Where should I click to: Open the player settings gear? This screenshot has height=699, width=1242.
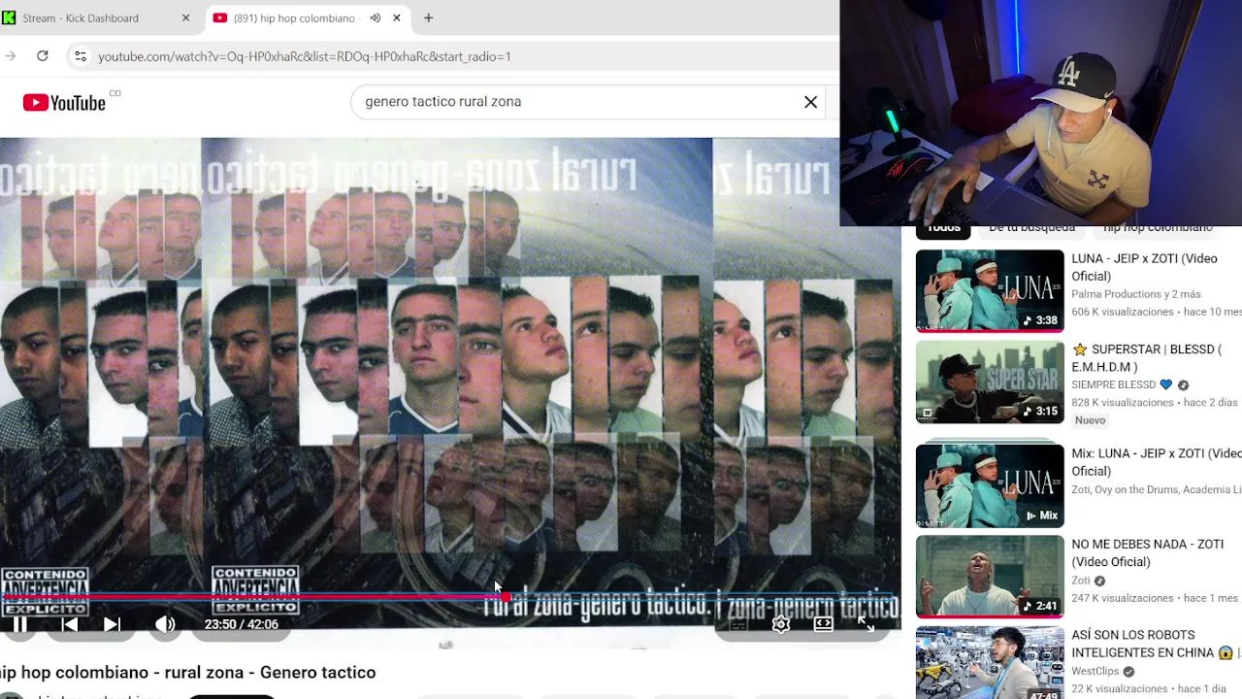click(780, 624)
